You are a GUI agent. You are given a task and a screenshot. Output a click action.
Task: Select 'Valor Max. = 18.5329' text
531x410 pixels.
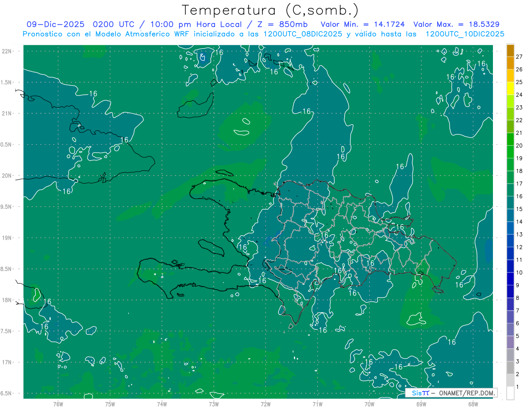point(456,24)
